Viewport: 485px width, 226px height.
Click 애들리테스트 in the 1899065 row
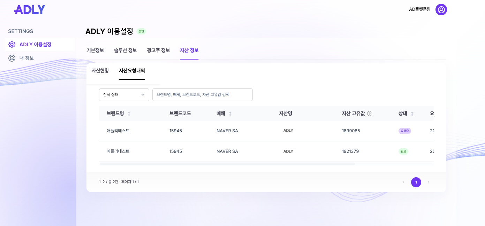(x=118, y=131)
